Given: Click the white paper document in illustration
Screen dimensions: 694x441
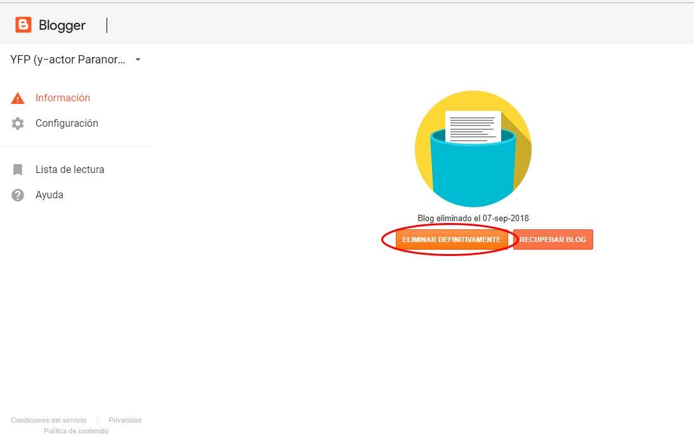Looking at the screenshot, I should click(x=473, y=125).
